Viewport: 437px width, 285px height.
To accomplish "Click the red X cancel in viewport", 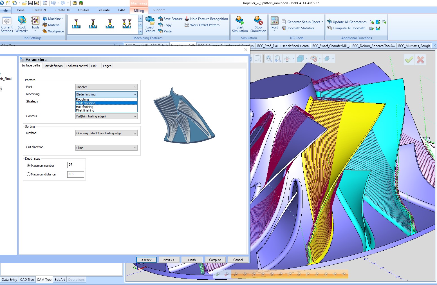I will pyautogui.click(x=420, y=60).
